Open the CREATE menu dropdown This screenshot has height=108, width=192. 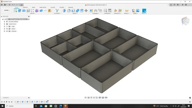(x=32, y=13)
